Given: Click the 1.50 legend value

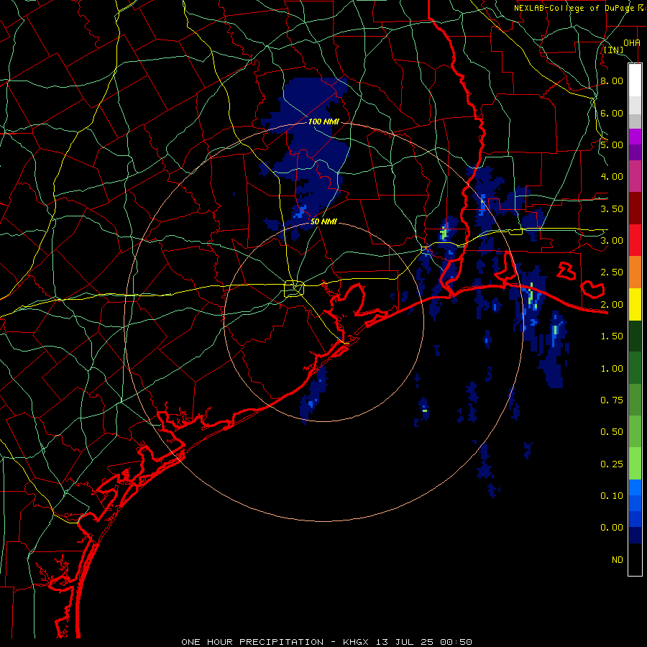Looking at the screenshot, I should pos(612,336).
